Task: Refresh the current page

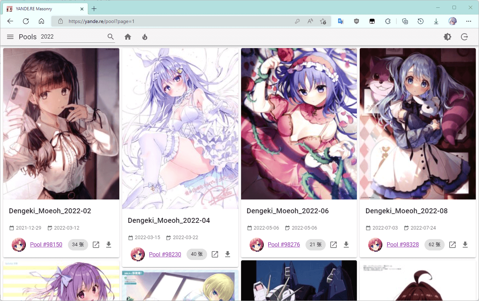Action: [26, 21]
